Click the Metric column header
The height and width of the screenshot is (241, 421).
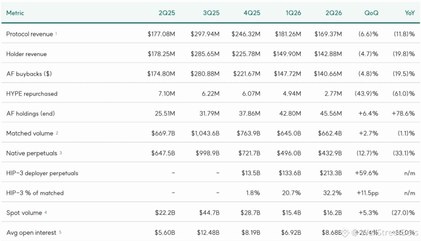pos(15,13)
